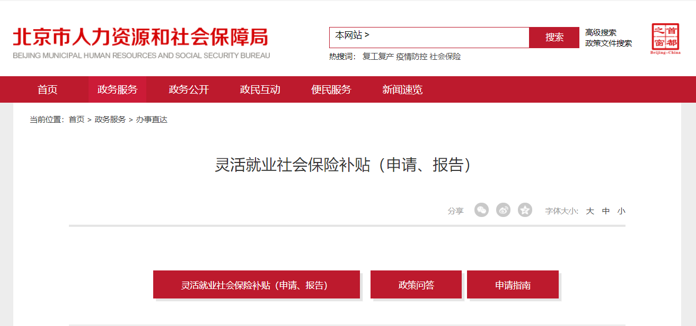Select the 政策问答 tab button

[x=416, y=285]
